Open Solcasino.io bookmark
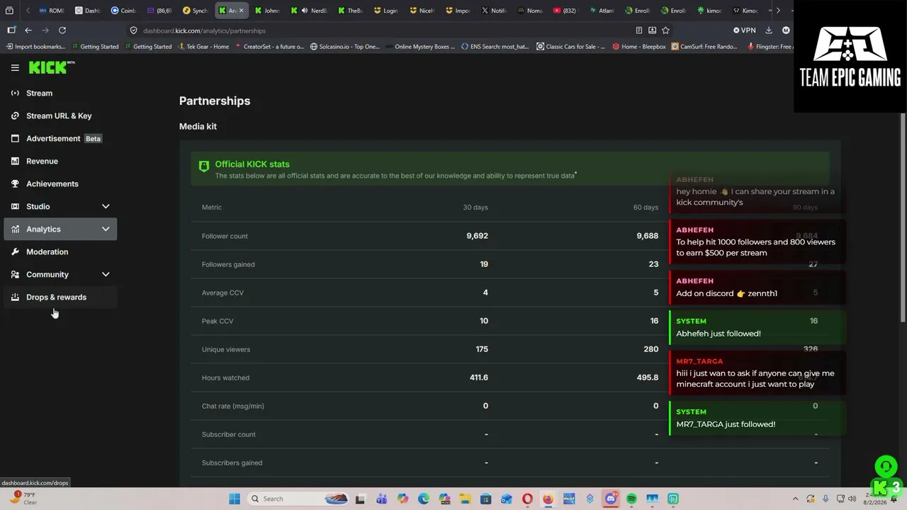907x510 pixels. [x=344, y=47]
